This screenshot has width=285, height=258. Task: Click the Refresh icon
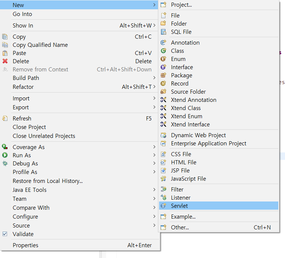tap(5, 118)
